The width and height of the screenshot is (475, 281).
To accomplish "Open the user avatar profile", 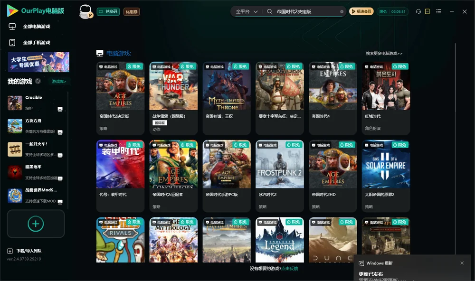I will 85,11.
